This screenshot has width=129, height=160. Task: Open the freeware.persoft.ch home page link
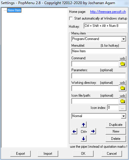pos(108,12)
